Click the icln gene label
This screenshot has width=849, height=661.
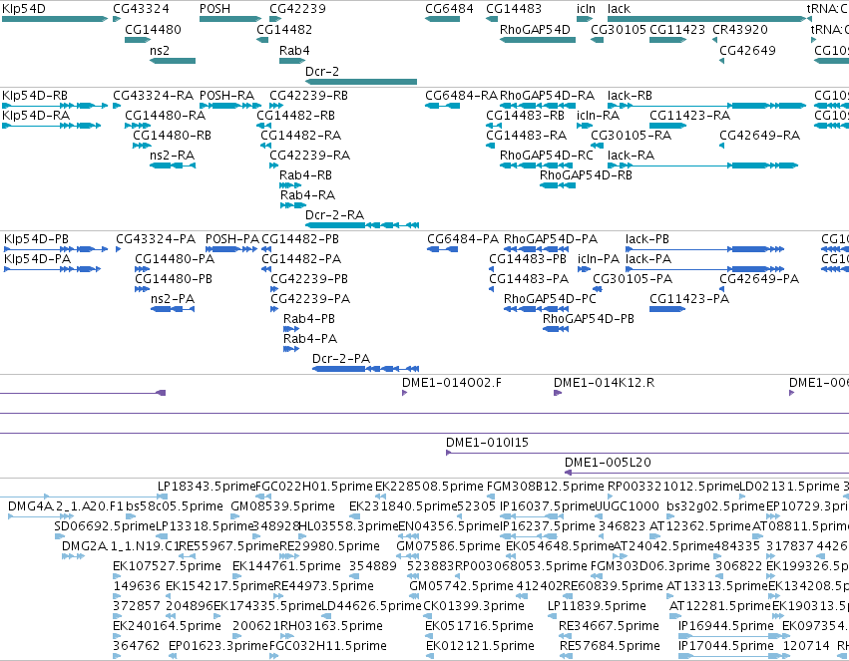pos(586,9)
